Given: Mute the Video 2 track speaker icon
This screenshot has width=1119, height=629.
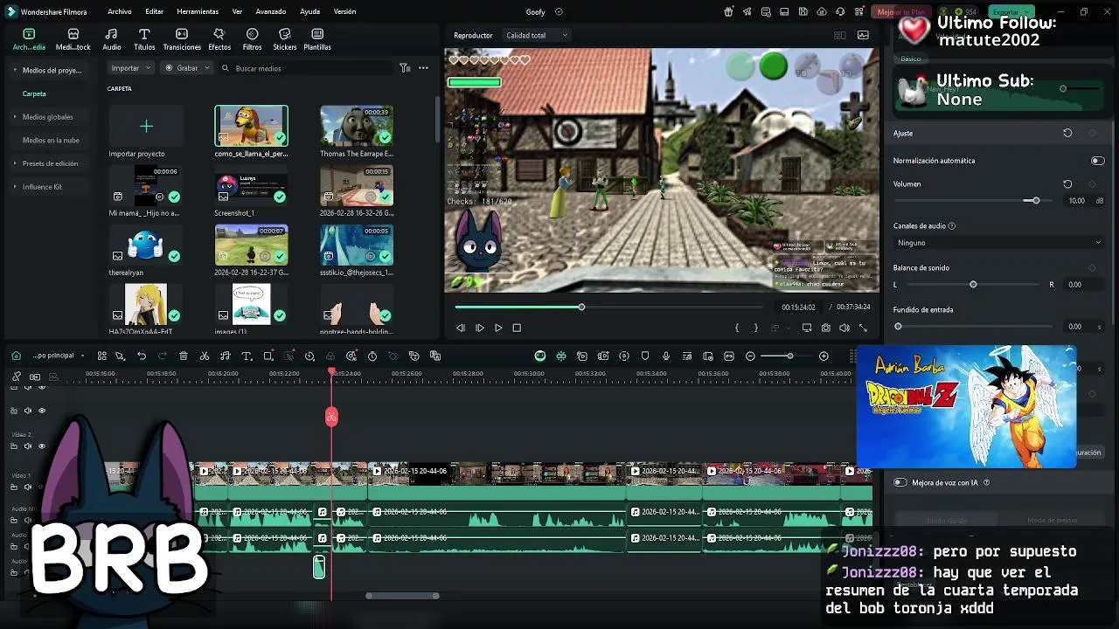Looking at the screenshot, I should (27, 446).
